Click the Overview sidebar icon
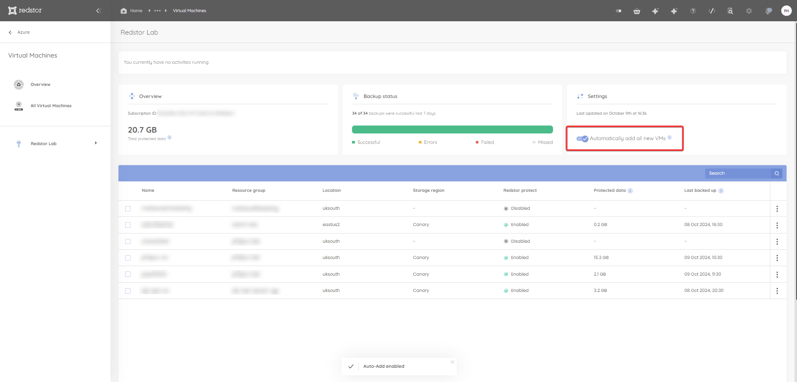This screenshot has width=797, height=382. 19,85
